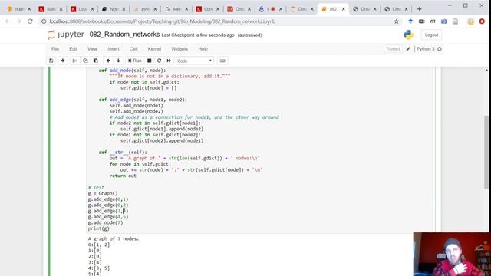The height and width of the screenshot is (276, 491).
Task: Switch to the Google tab
Action: (x=176, y=9)
